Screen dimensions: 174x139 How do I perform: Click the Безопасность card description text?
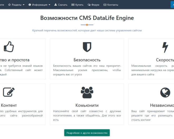pyautogui.click(x=87, y=70)
